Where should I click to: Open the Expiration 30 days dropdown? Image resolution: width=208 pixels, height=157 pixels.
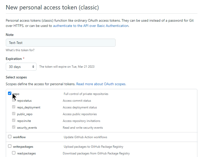21,67
